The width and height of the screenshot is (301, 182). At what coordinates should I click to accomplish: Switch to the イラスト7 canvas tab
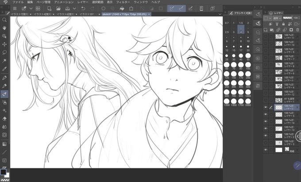point(19,14)
